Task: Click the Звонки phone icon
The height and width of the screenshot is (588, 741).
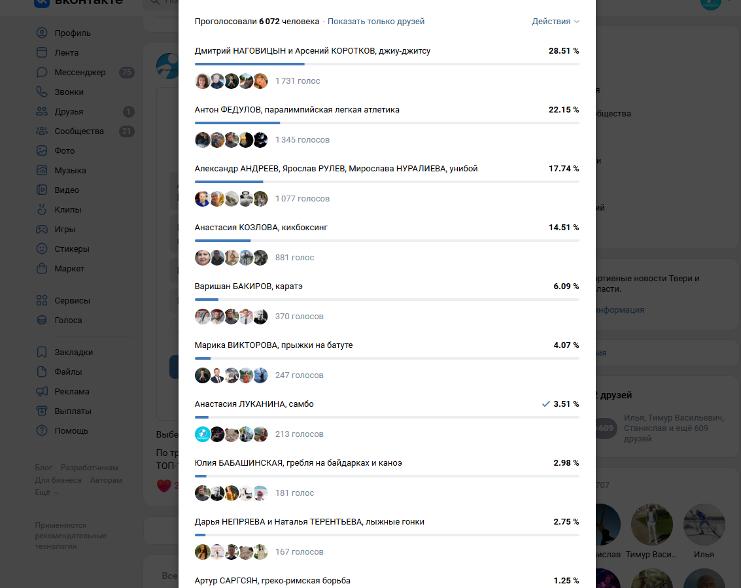Action: 42,92
